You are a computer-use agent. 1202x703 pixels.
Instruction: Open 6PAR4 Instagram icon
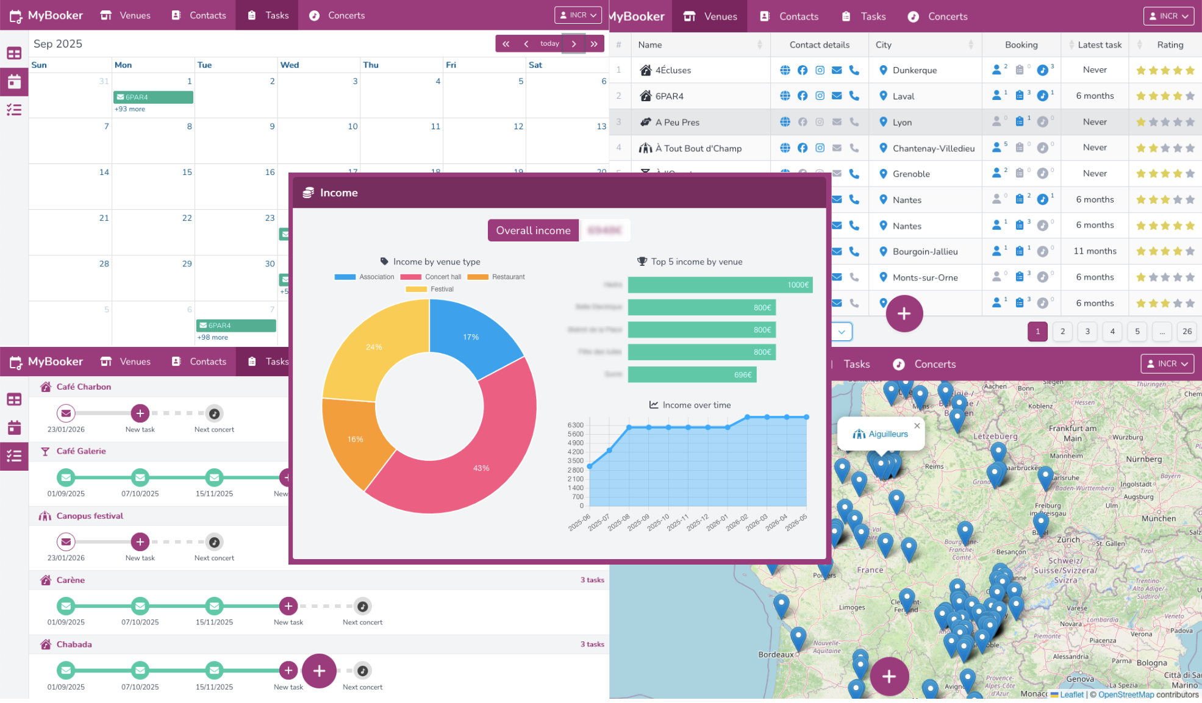pos(820,96)
